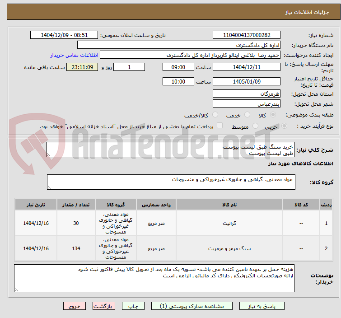Click the price validity date 1405/01/09
This screenshot has height=318, width=341.
(x=247, y=81)
